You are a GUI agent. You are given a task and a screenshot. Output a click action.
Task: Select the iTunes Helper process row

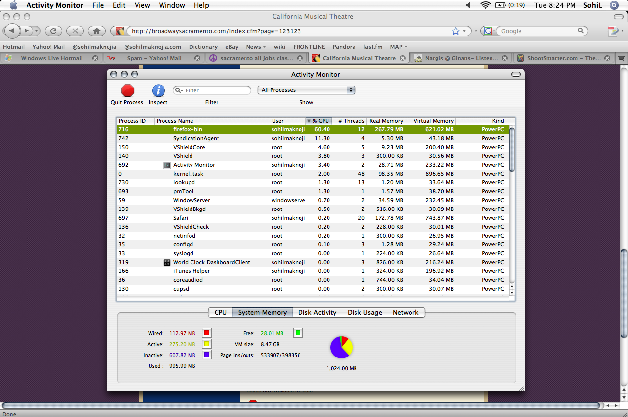click(x=313, y=271)
